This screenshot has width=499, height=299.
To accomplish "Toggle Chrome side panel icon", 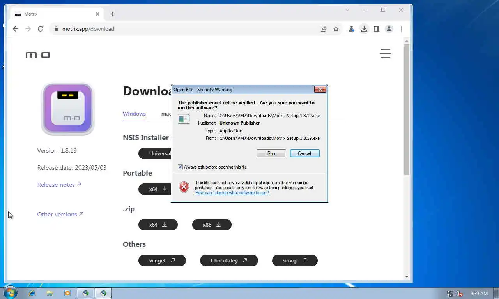I will 376,29.
